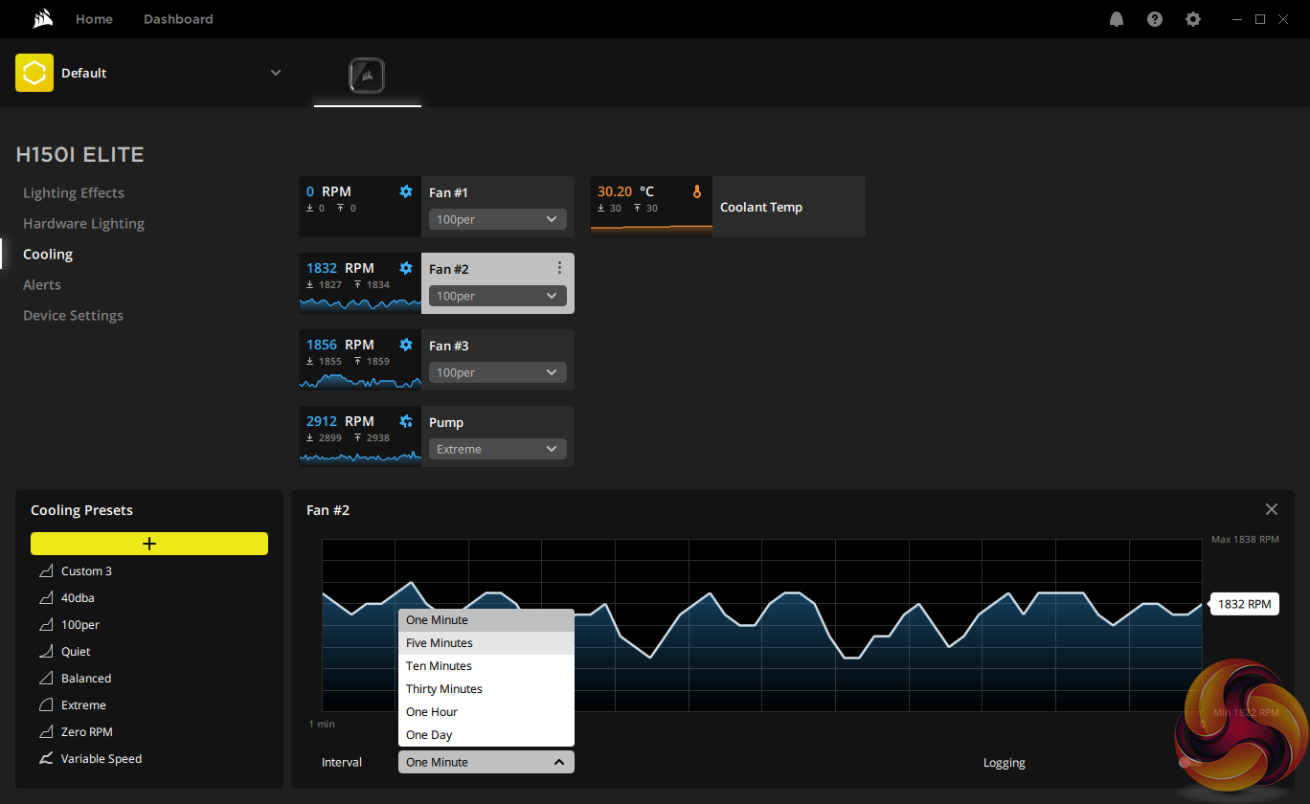Close the Fan #2 graph panel
The width and height of the screenshot is (1310, 804).
point(1271,509)
